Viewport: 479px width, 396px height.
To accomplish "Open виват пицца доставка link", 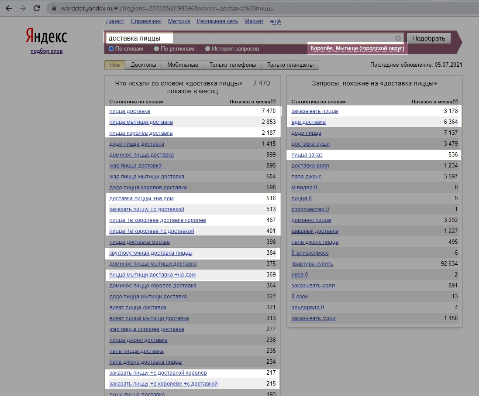I will 138,307.
